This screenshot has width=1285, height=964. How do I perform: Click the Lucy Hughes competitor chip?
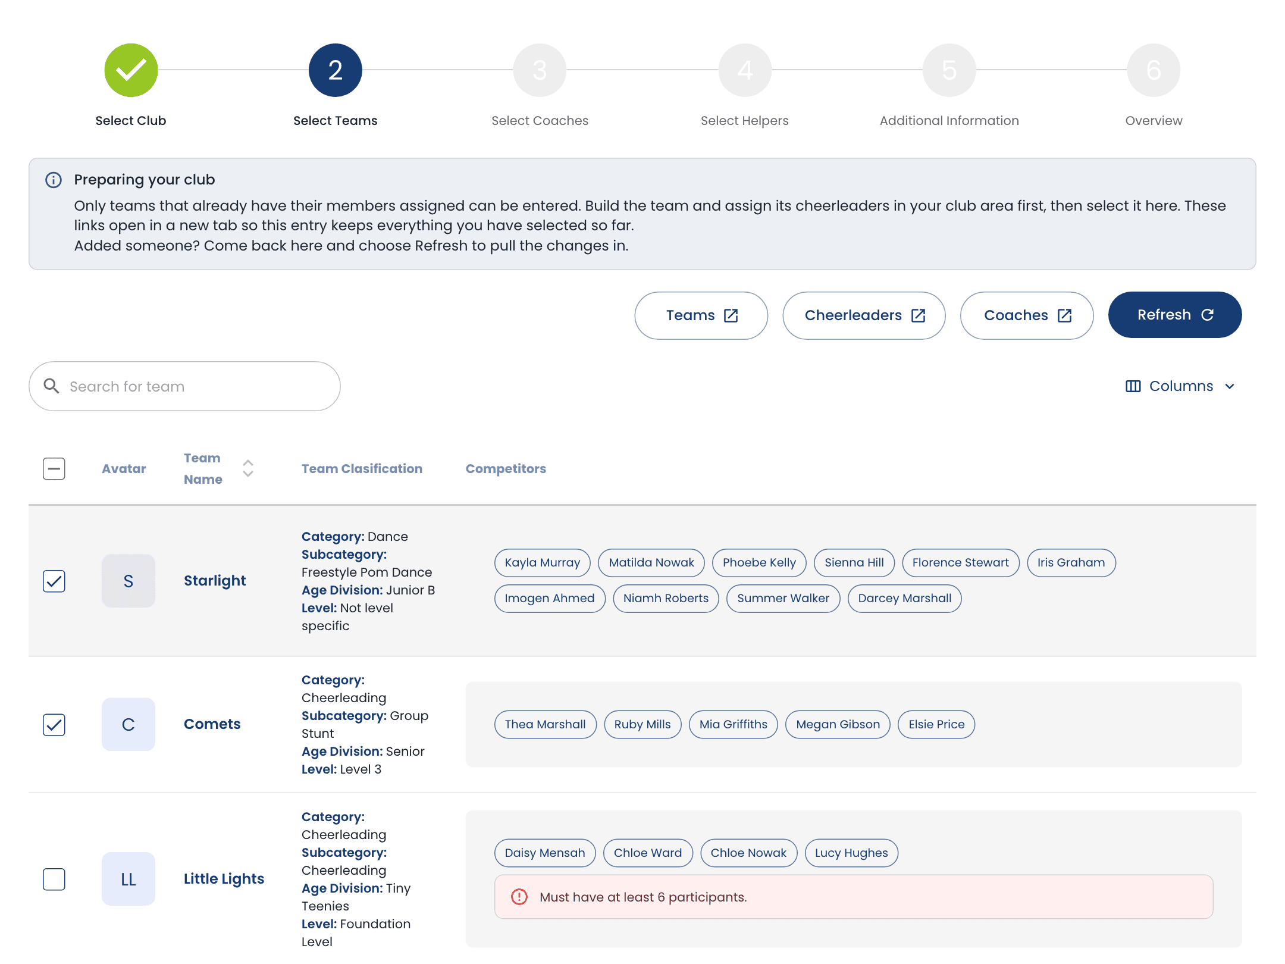point(851,853)
